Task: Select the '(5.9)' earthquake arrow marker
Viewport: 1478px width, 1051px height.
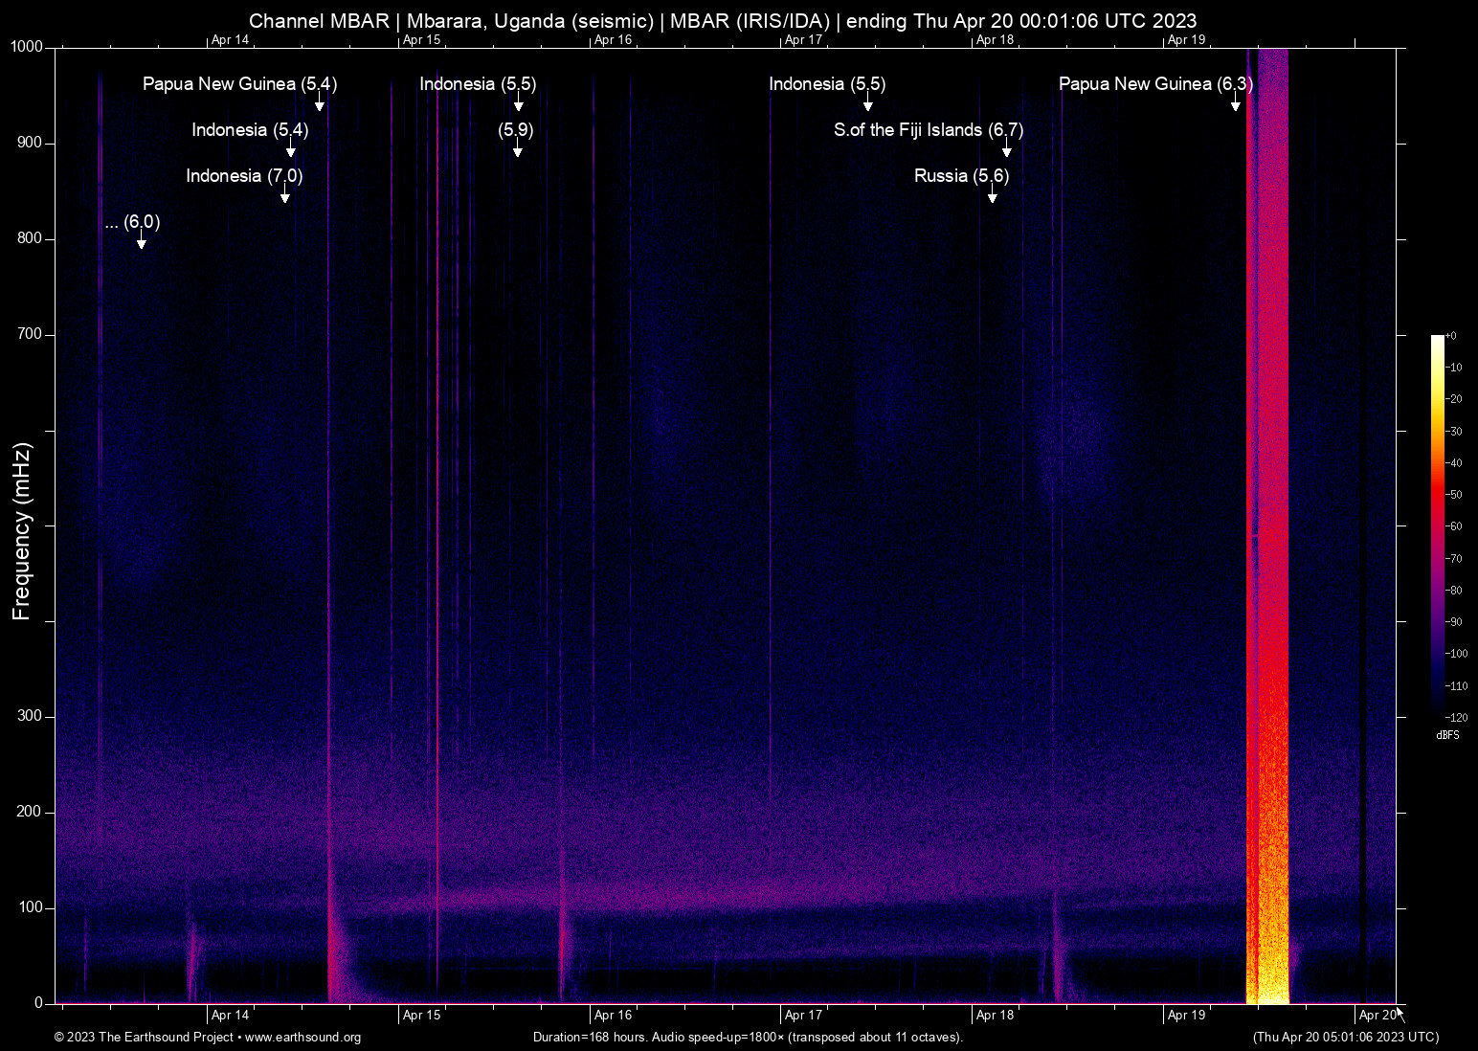Action: point(518,150)
